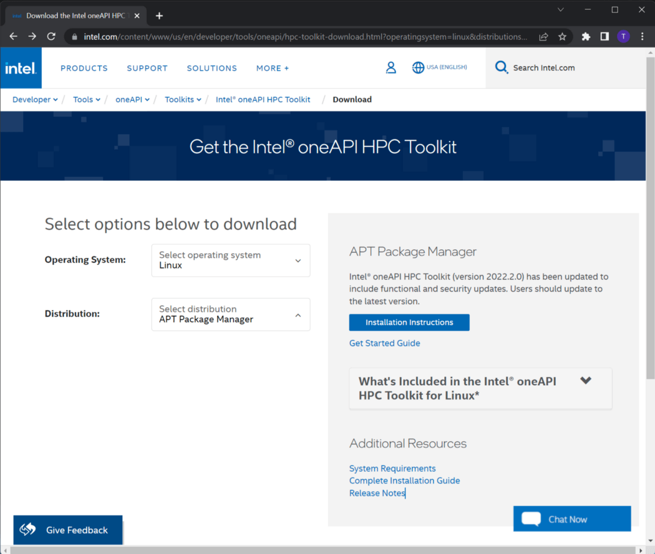Expand What's Included in the toolkit section
Image resolution: width=655 pixels, height=554 pixels.
480,388
